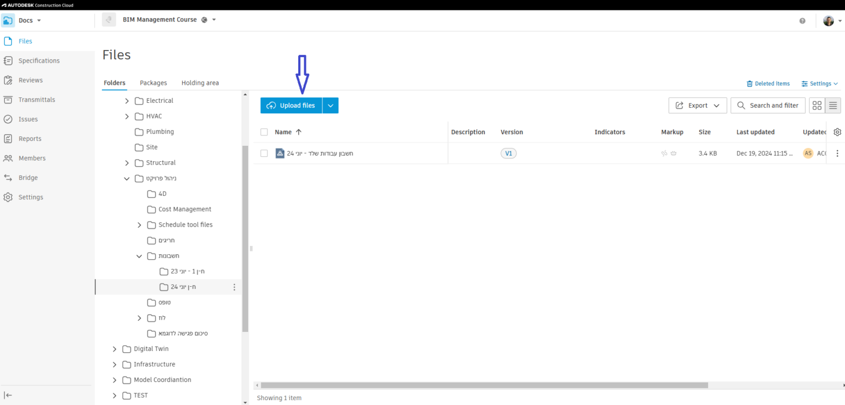Switch to grid view layout
This screenshot has width=845, height=405.
click(817, 106)
